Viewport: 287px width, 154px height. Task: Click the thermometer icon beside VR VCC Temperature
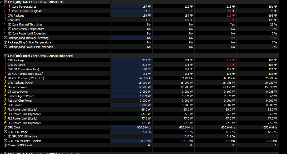5,74
